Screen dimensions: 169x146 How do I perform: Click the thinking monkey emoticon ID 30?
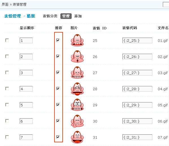tap(77, 121)
